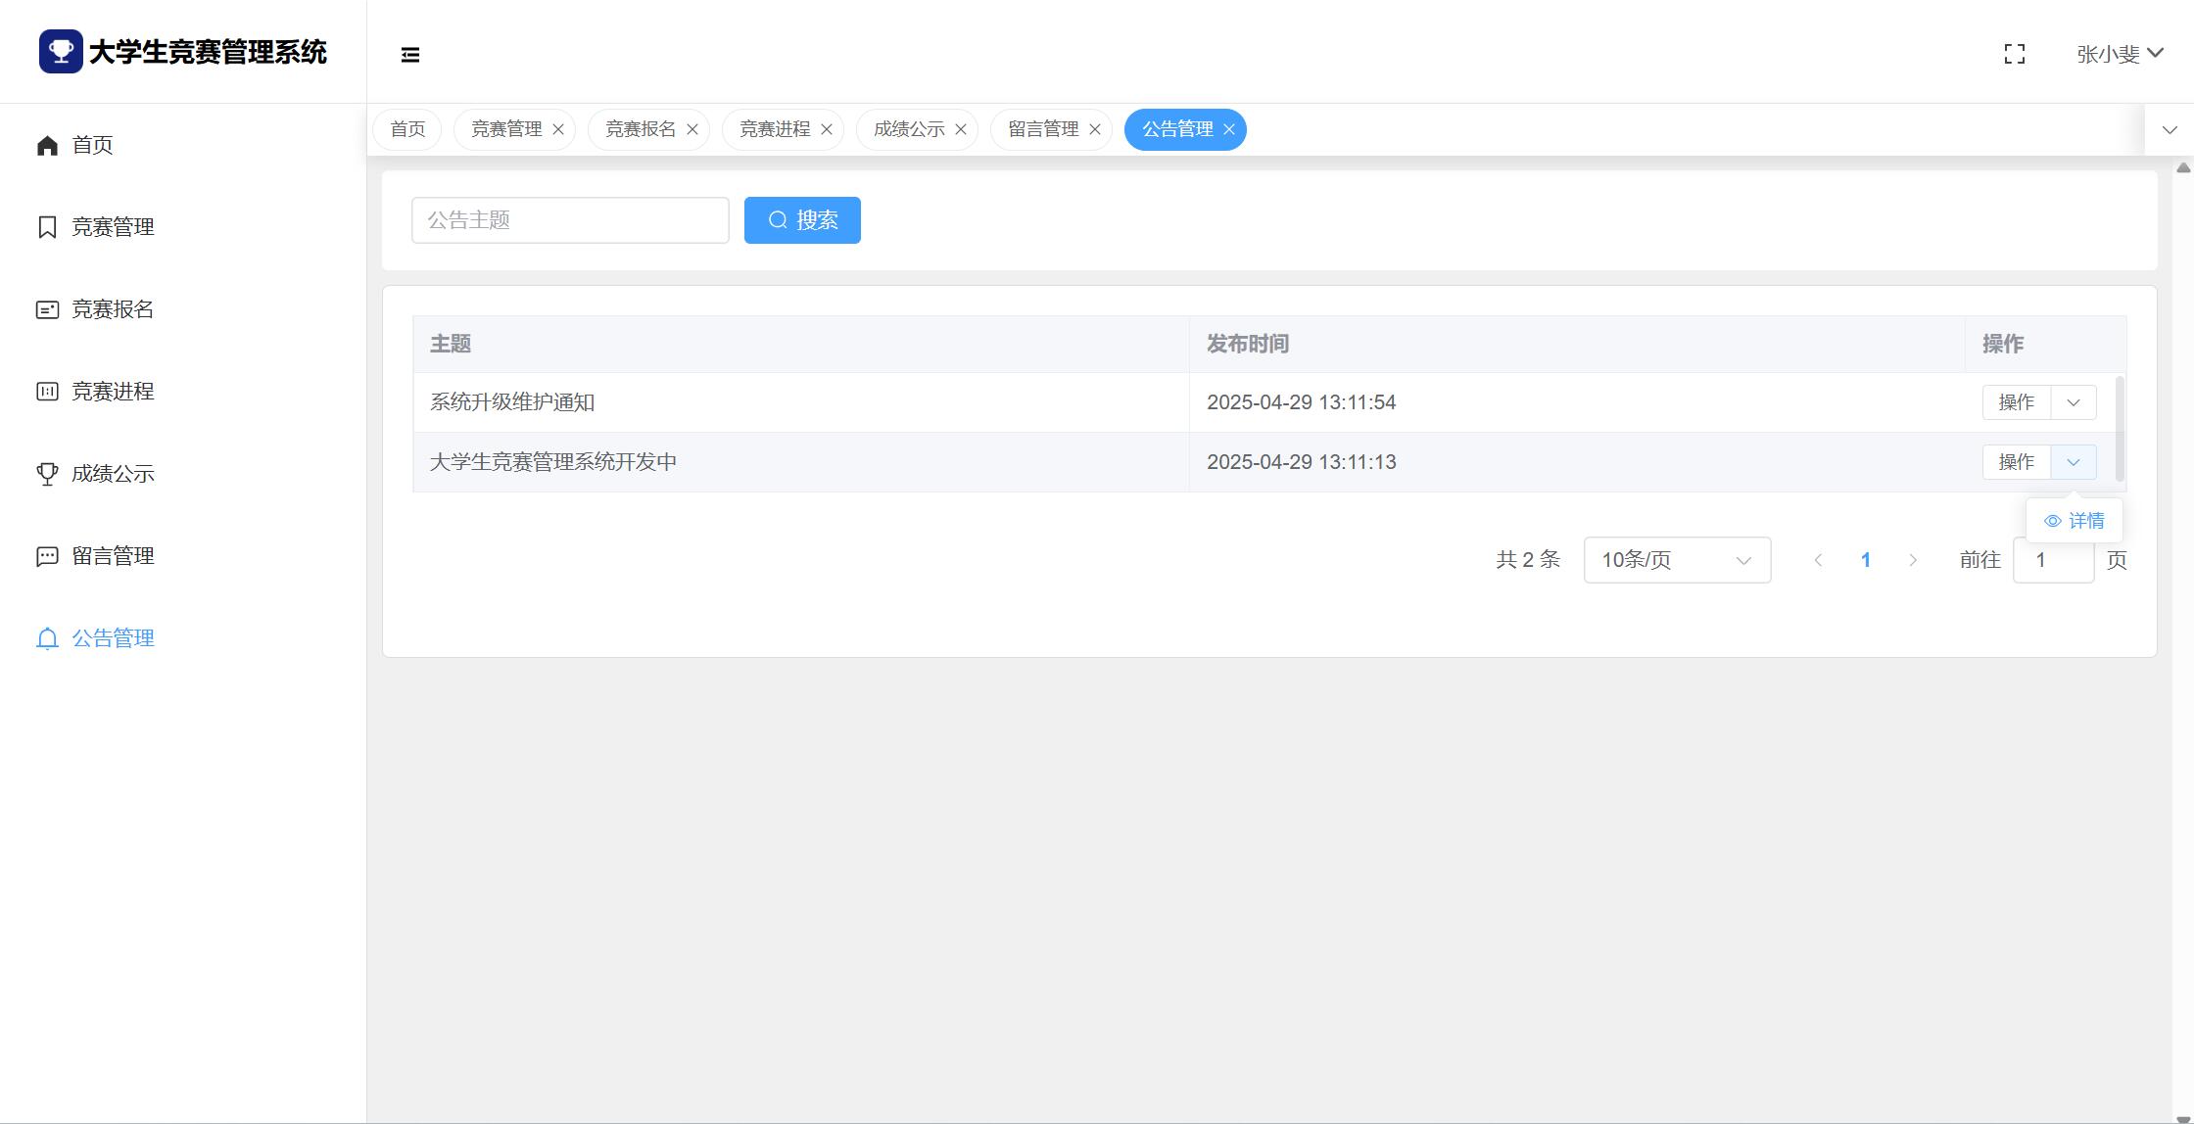Select 竞赛进程 in the sidebar
Viewport: 2194px width, 1124px height.
click(112, 392)
